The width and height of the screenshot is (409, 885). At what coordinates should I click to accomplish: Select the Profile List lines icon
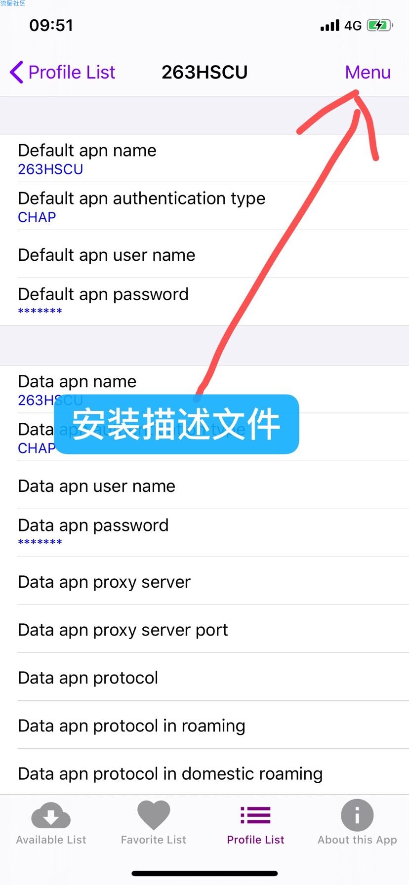pyautogui.click(x=255, y=815)
